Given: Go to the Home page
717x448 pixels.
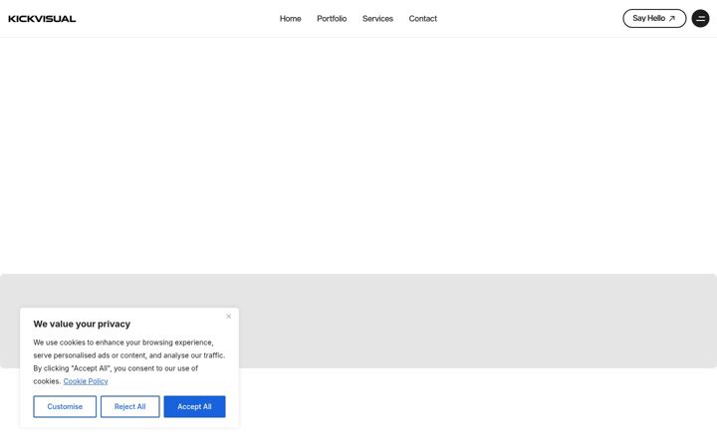Looking at the screenshot, I should pyautogui.click(x=291, y=19).
